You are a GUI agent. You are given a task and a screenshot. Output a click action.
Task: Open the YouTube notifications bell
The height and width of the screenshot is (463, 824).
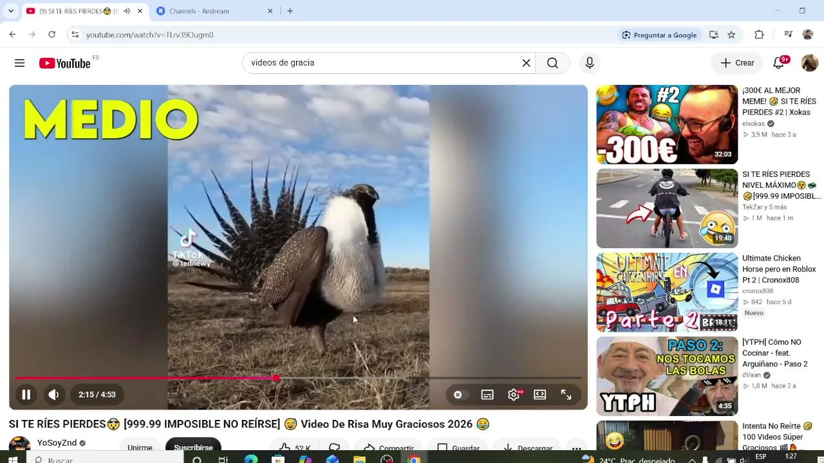[x=779, y=62]
